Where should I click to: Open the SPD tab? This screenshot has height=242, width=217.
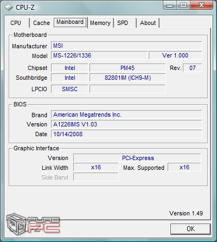coord(125,23)
